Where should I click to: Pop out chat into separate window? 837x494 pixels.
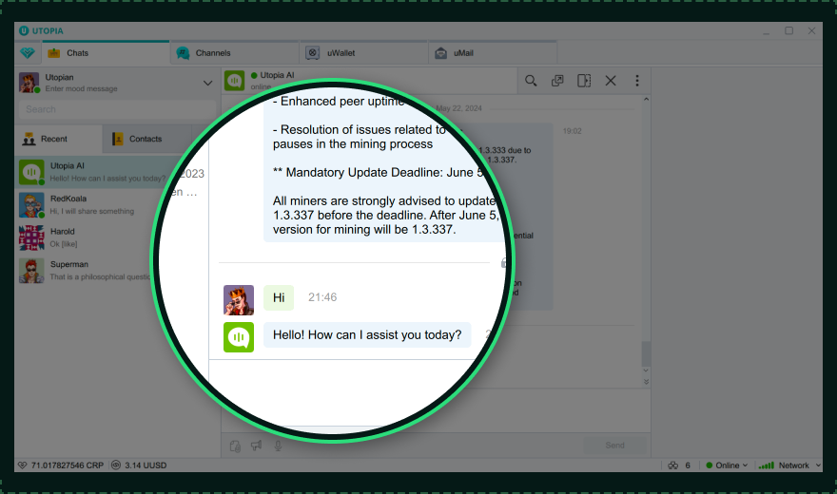557,81
